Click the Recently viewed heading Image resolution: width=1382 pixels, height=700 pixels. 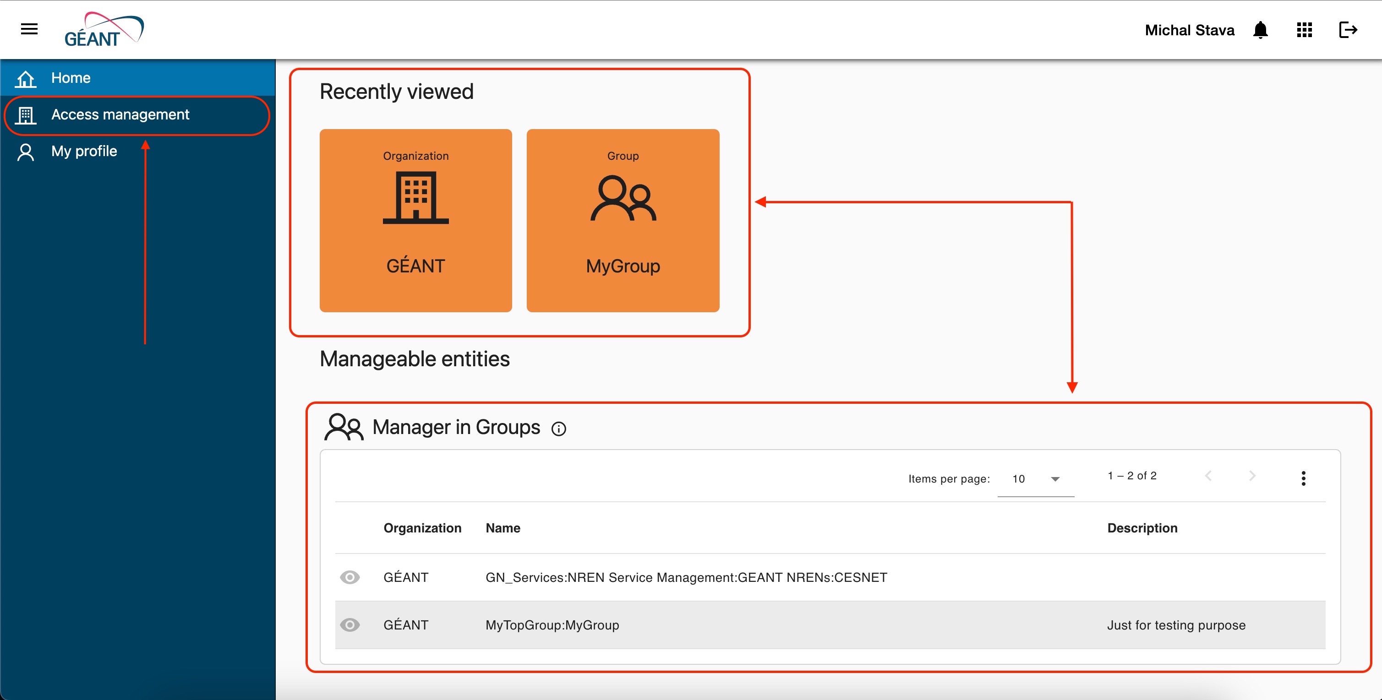(x=397, y=92)
